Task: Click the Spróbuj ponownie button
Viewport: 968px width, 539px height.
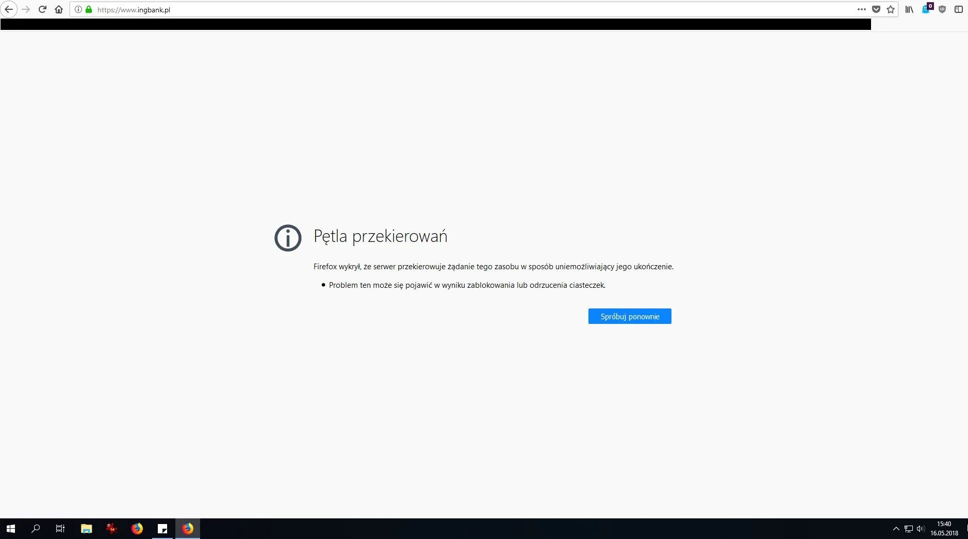Action: (x=629, y=316)
